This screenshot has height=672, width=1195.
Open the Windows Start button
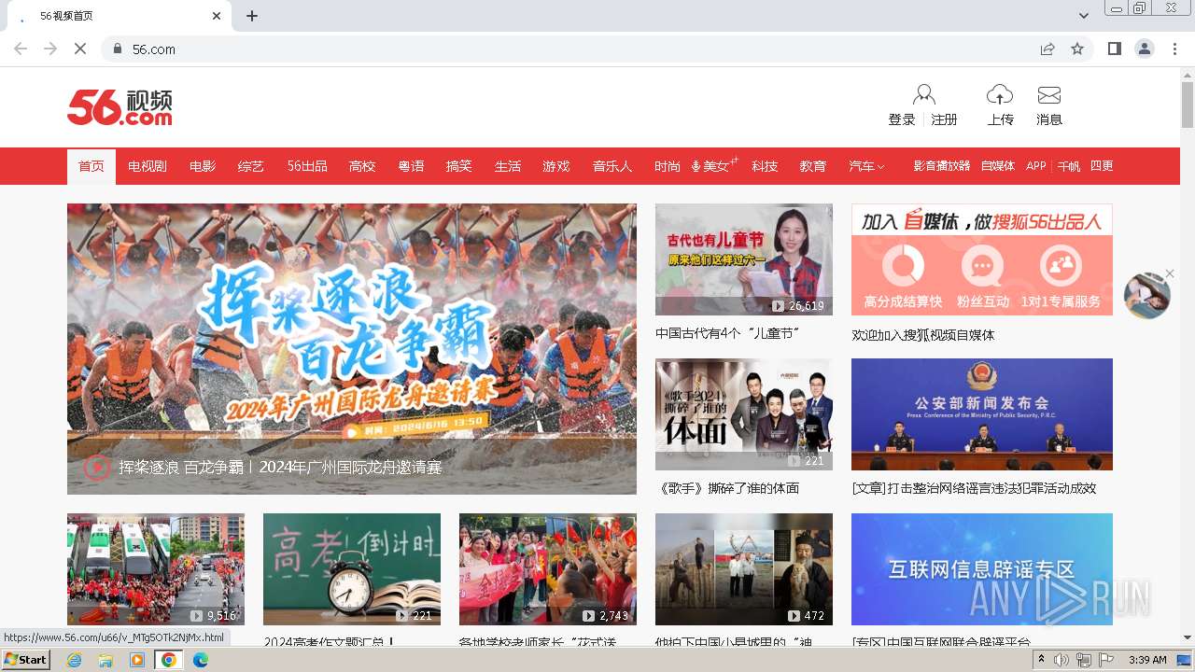(x=26, y=660)
